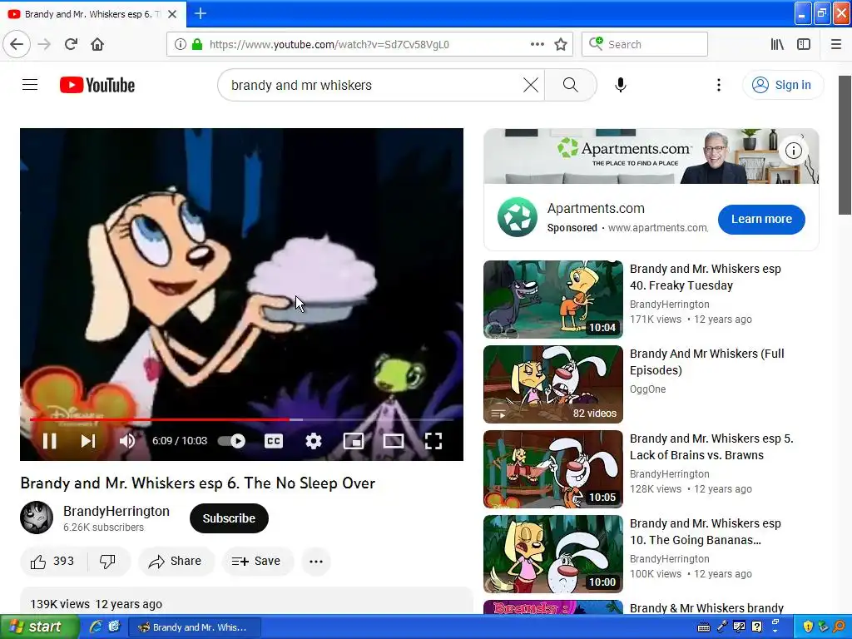Open Freaky Tuesday video thumbnail
Screen dimensions: 852x639
(553, 299)
